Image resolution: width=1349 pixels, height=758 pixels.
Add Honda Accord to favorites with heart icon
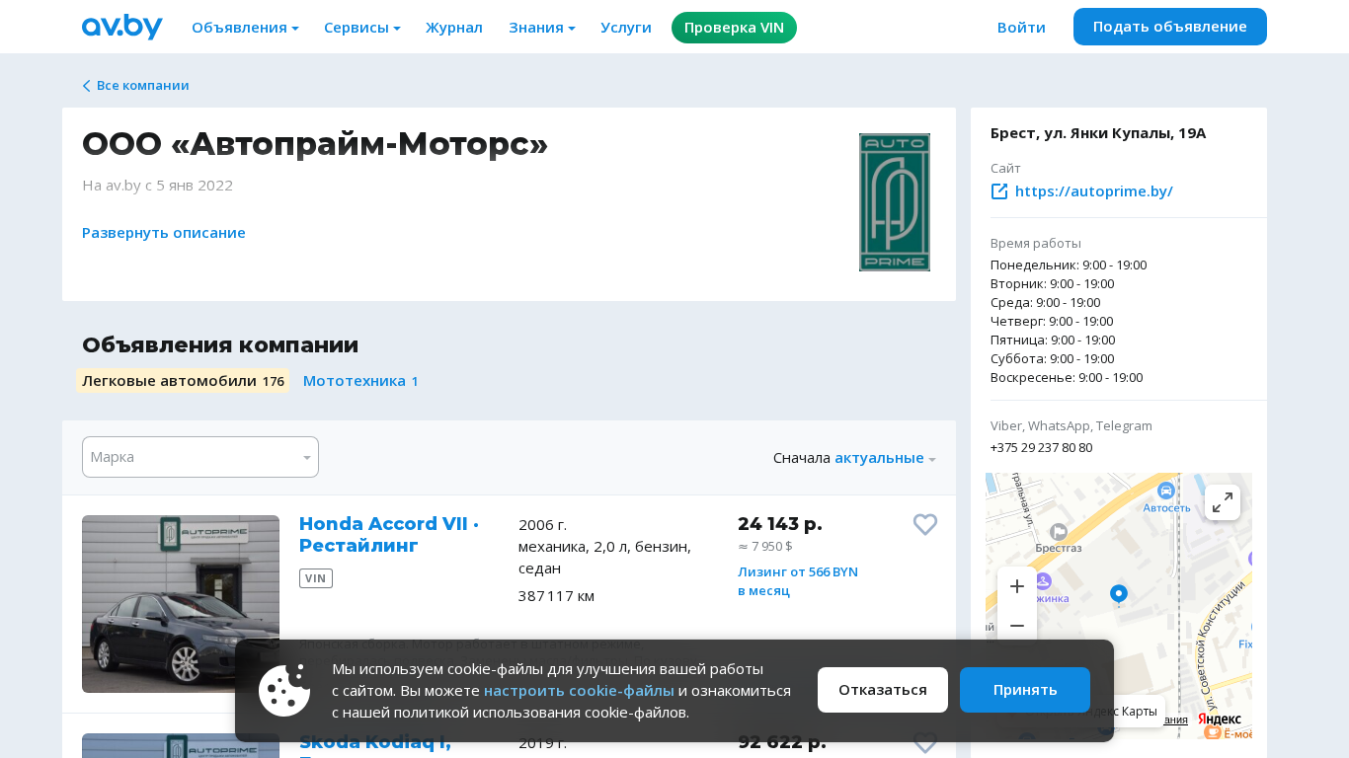click(x=924, y=525)
